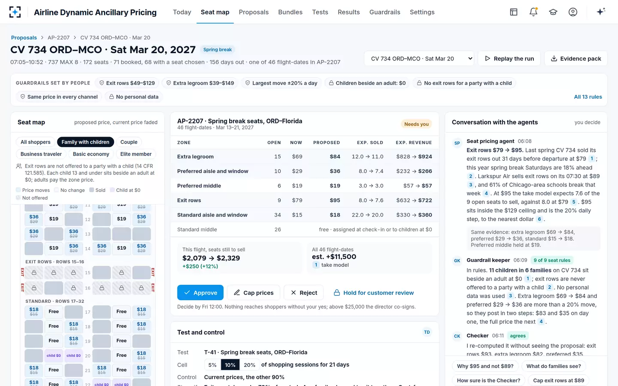The image size is (618, 386).
Task: Open the All 13 rules link
Action: tap(588, 97)
